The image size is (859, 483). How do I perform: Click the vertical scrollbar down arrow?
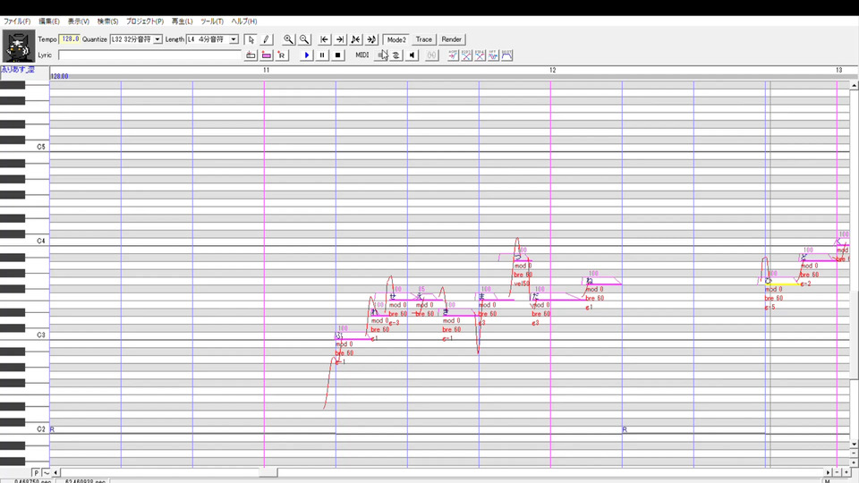[x=854, y=445]
